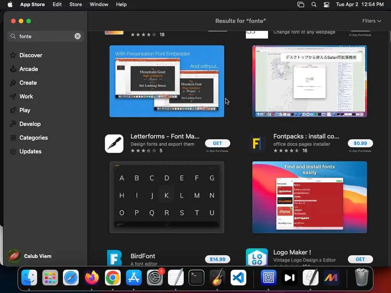Select the Create paintbrush icon

[x=13, y=82]
